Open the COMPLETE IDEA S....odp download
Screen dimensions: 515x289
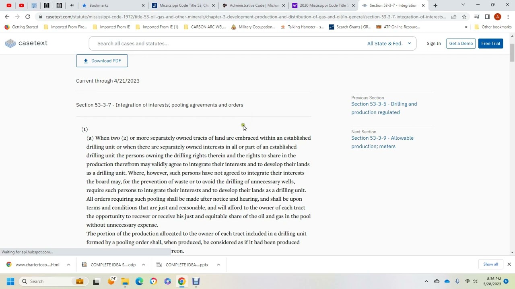pos(109,265)
